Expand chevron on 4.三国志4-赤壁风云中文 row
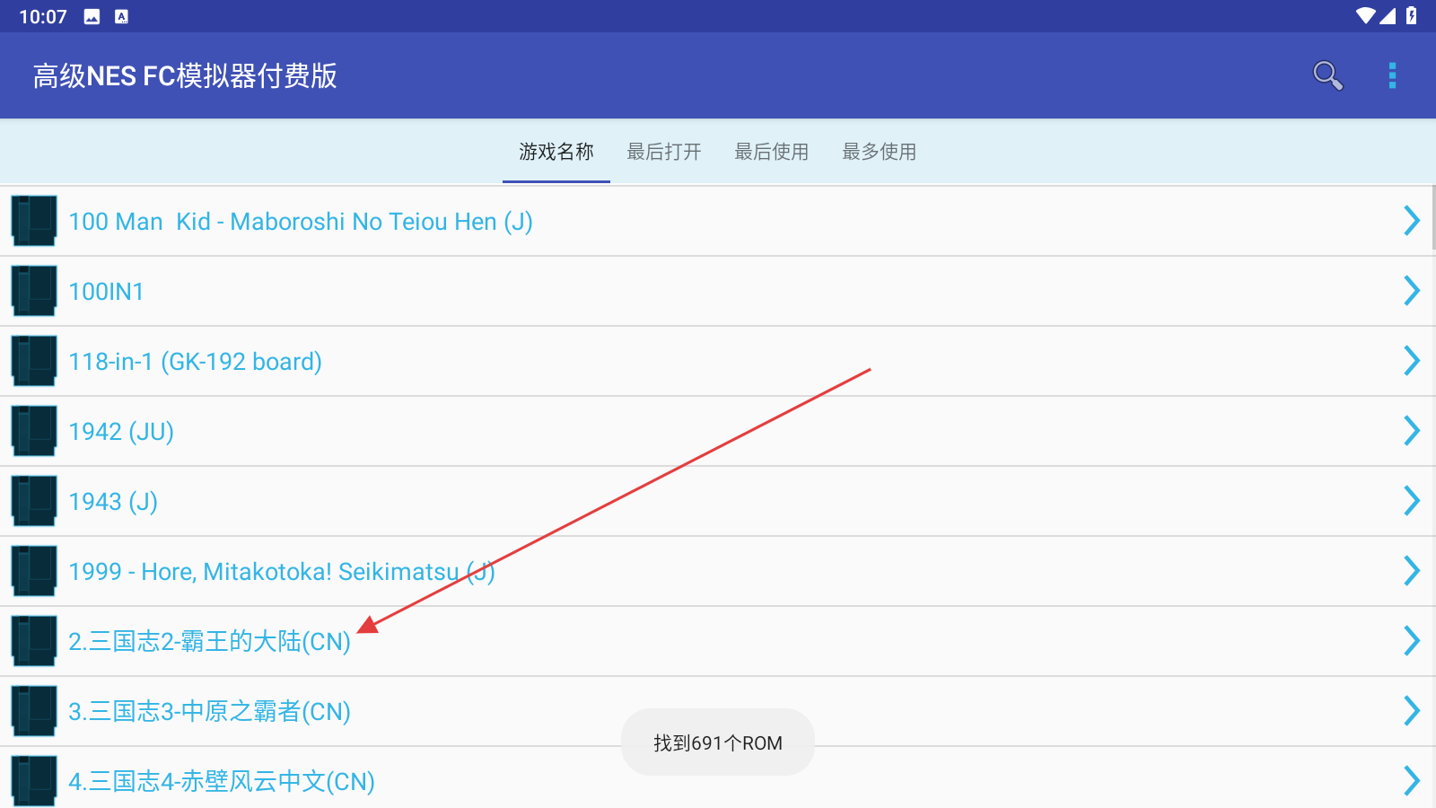Image resolution: width=1436 pixels, height=808 pixels. (x=1412, y=781)
